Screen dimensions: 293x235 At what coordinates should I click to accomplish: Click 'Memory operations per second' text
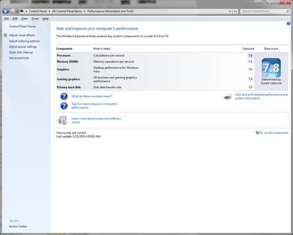click(113, 61)
